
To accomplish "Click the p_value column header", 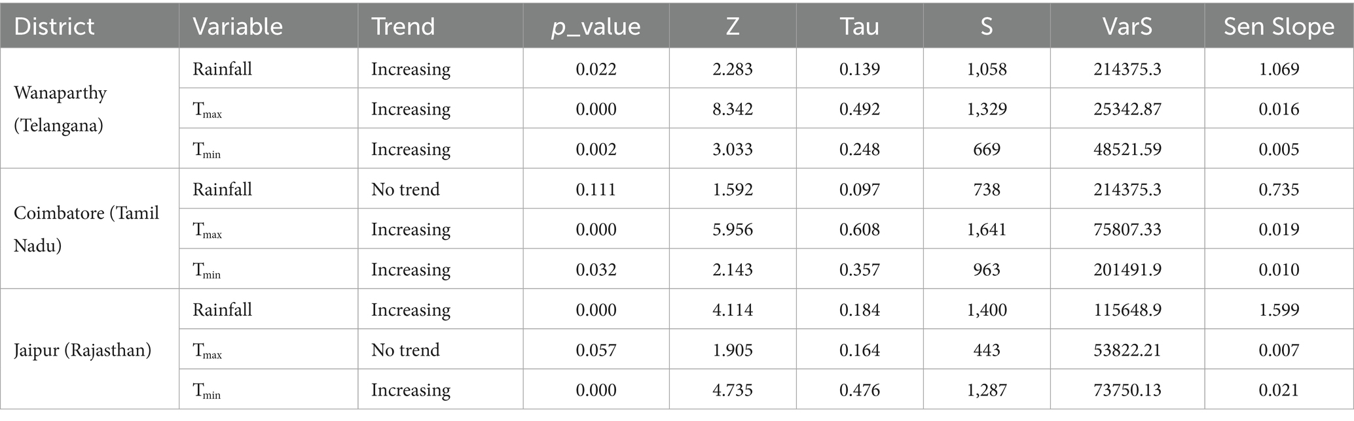I will pyautogui.click(x=596, y=26).
